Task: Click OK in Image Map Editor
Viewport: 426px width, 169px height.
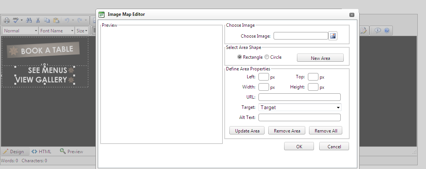Action: point(299,146)
